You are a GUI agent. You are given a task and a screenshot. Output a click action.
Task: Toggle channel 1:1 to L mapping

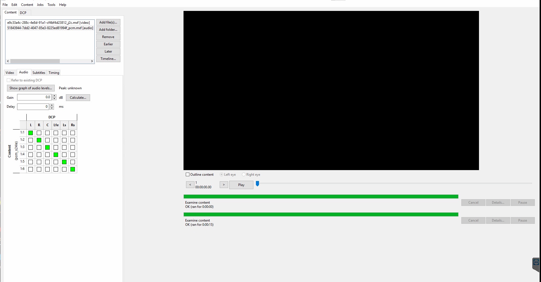coord(31,133)
